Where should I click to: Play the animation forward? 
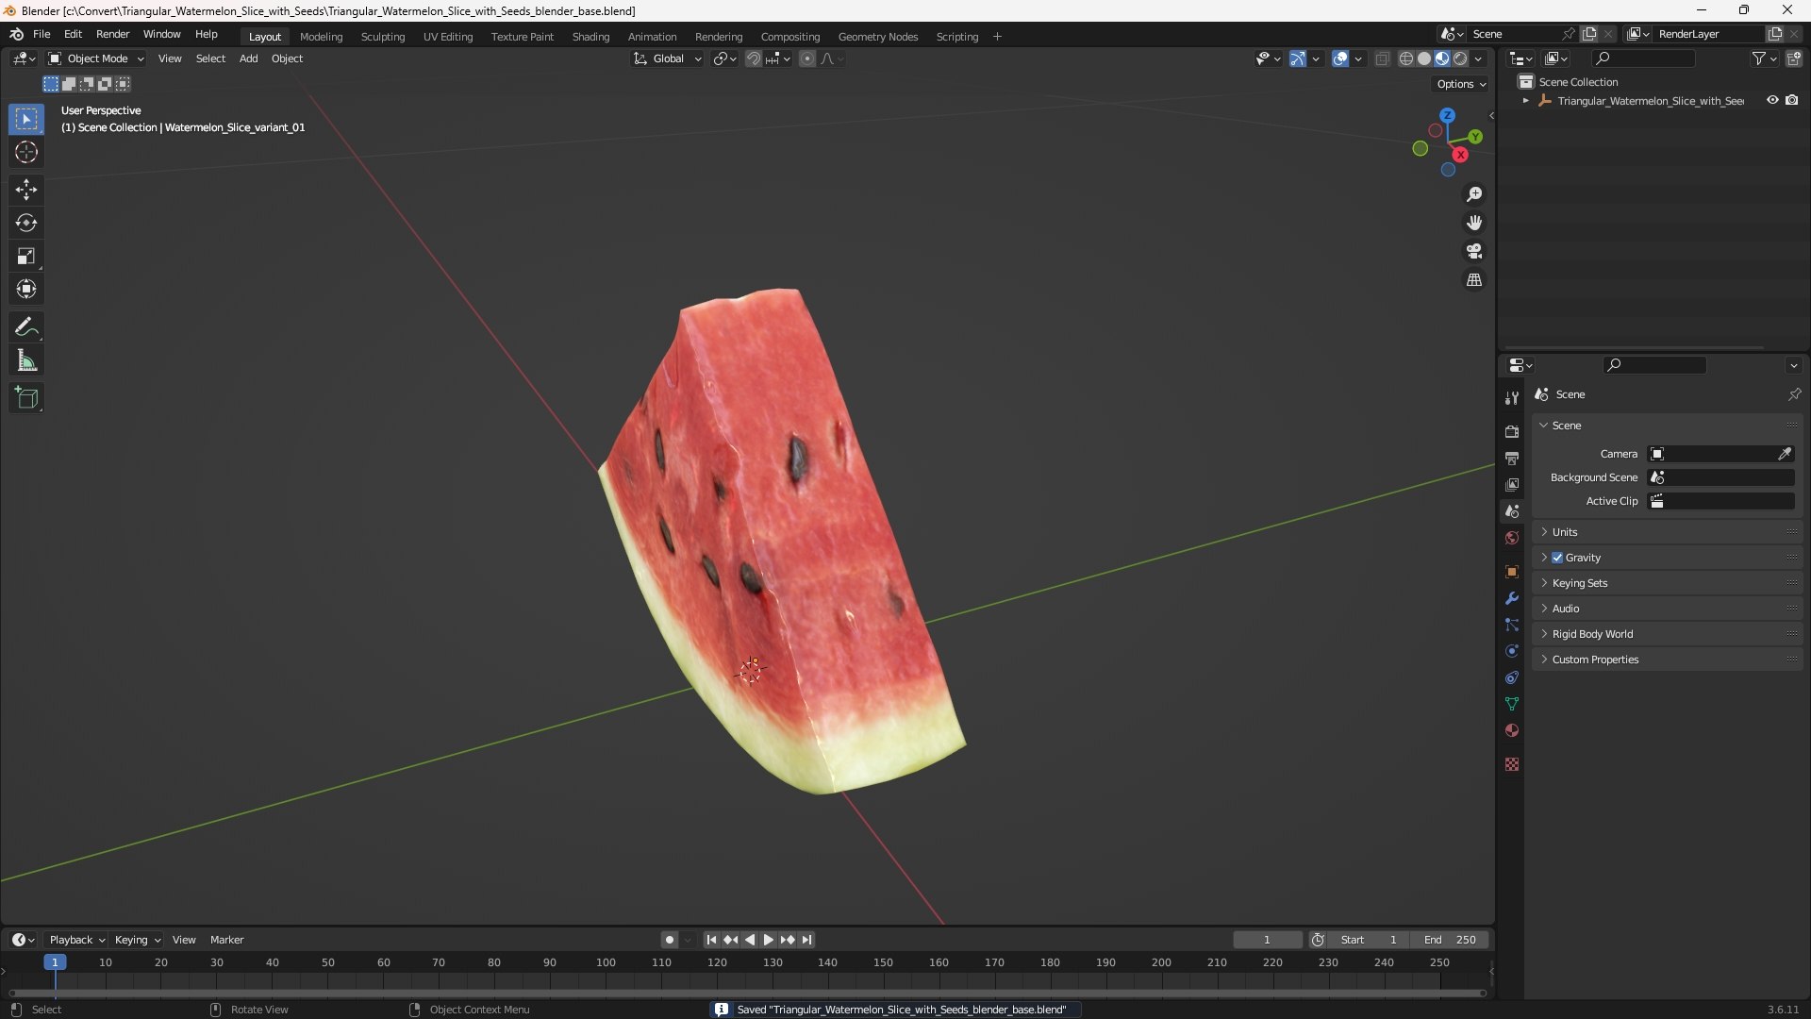(x=769, y=940)
